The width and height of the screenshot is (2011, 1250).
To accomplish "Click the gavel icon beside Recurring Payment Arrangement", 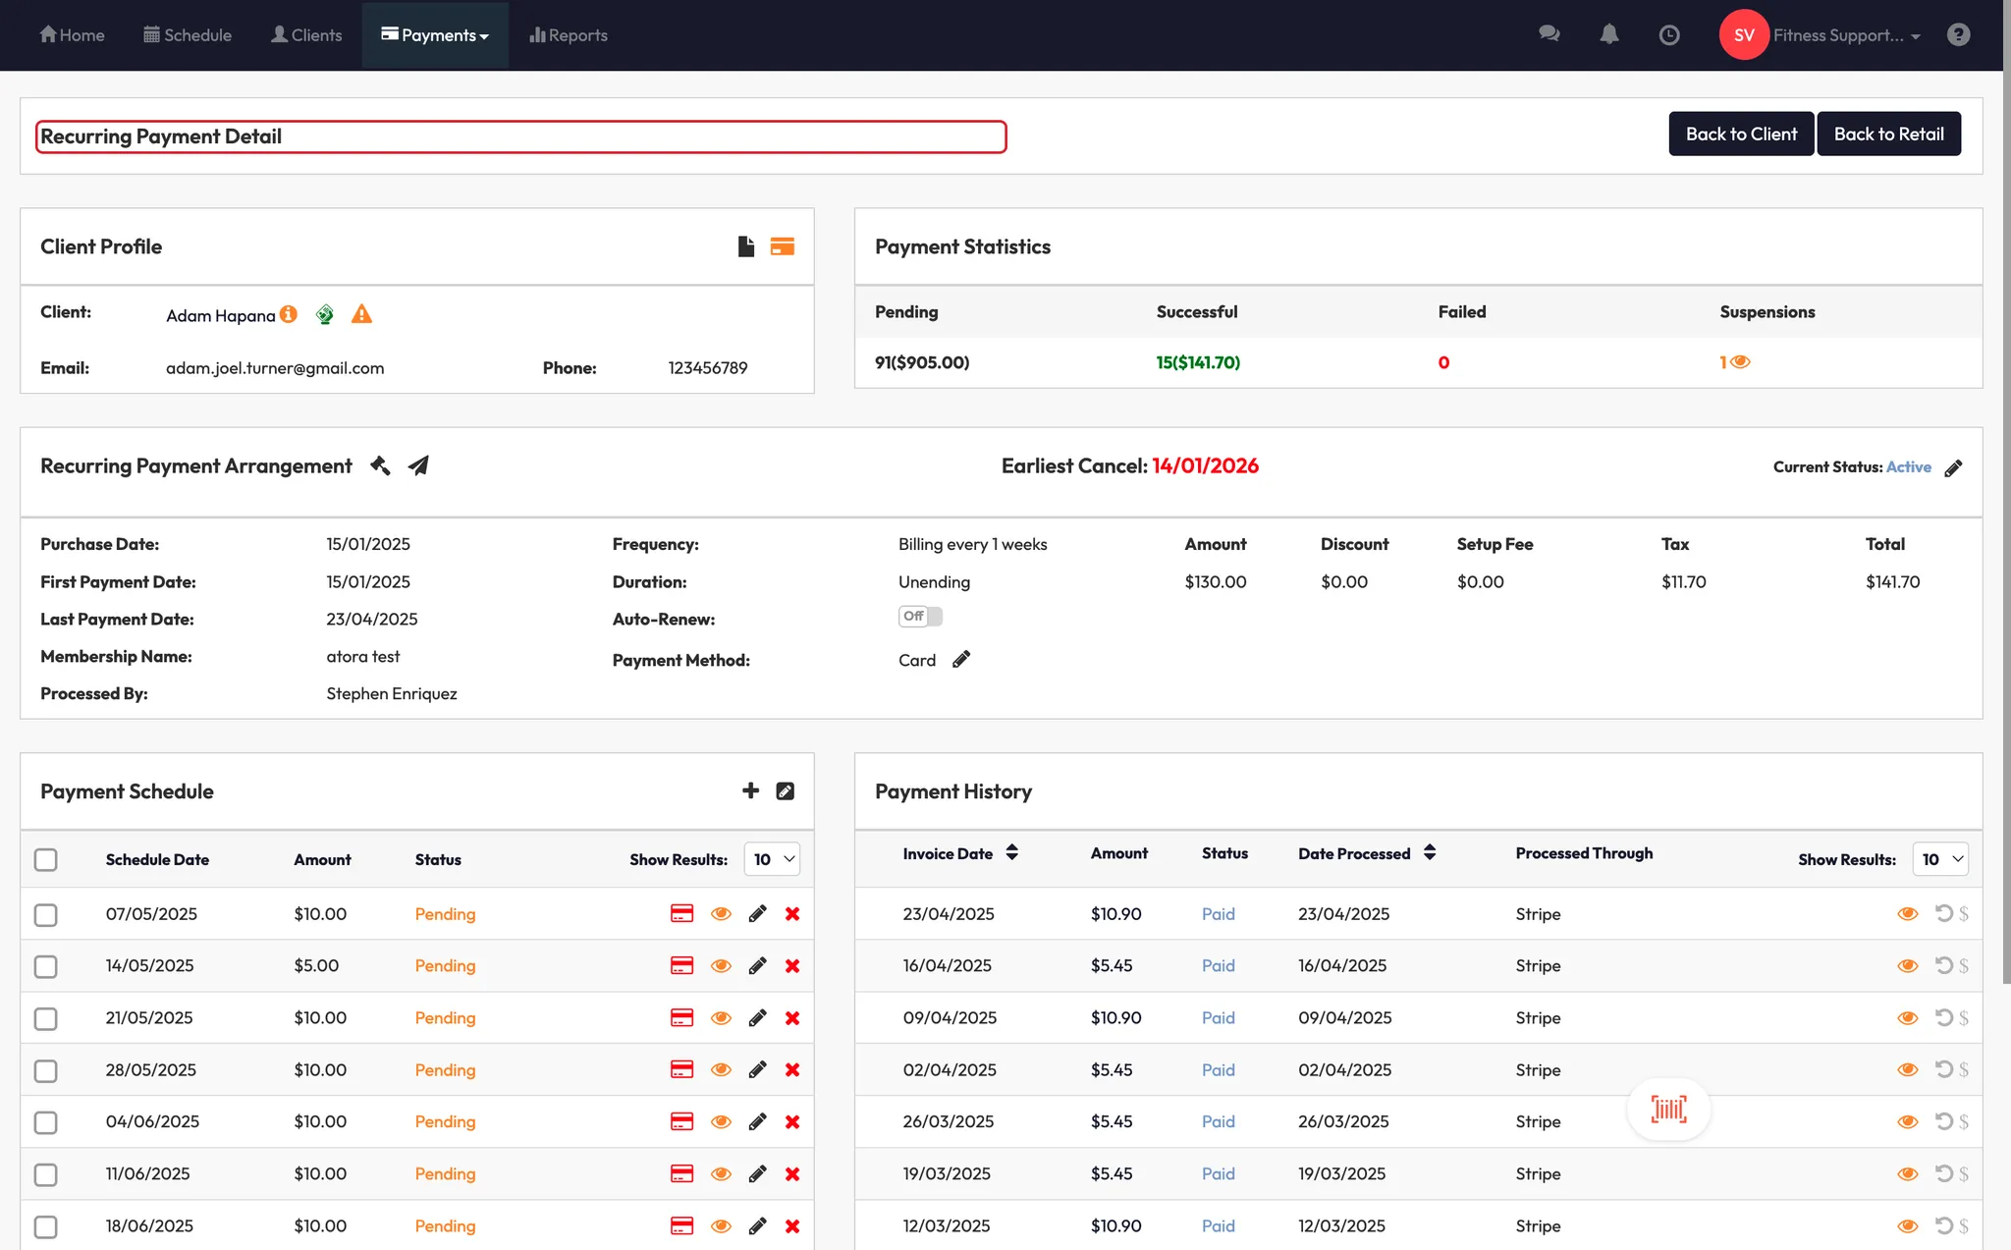I will pyautogui.click(x=380, y=466).
